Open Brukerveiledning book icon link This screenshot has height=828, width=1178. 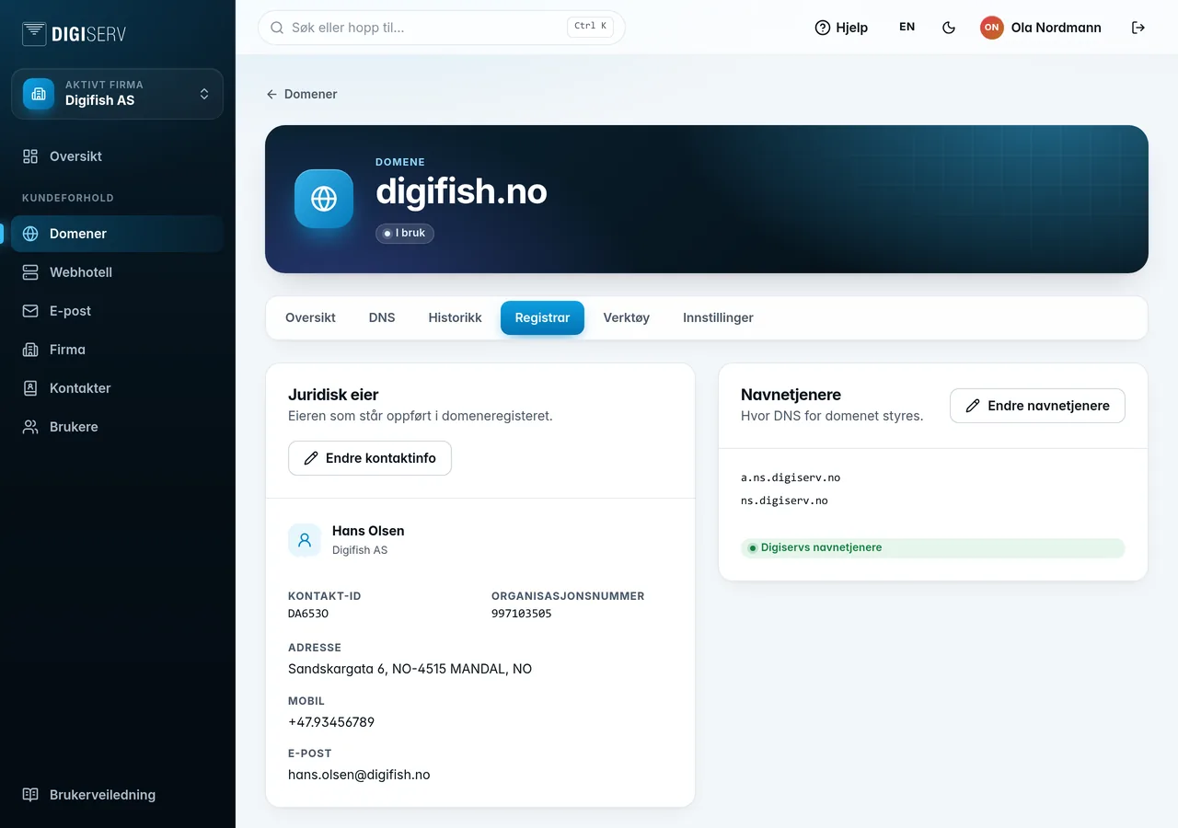coord(30,795)
